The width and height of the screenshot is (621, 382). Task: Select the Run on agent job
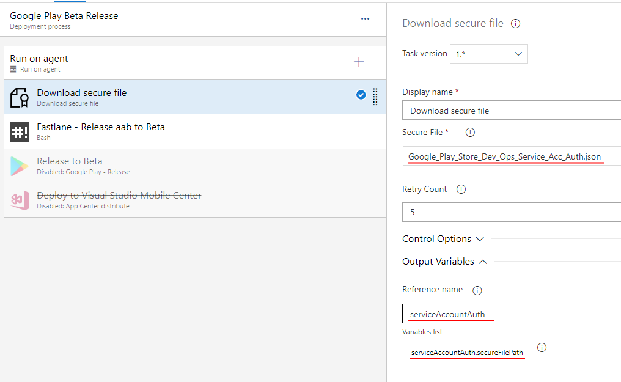click(195, 62)
